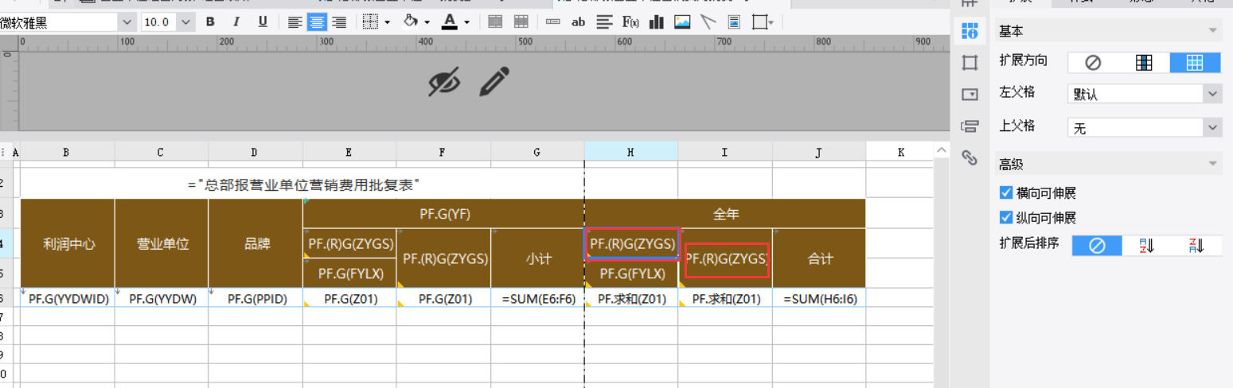Image resolution: width=1233 pixels, height=388 pixels.
Task: Insert a slash line in cell
Action: coord(708,21)
